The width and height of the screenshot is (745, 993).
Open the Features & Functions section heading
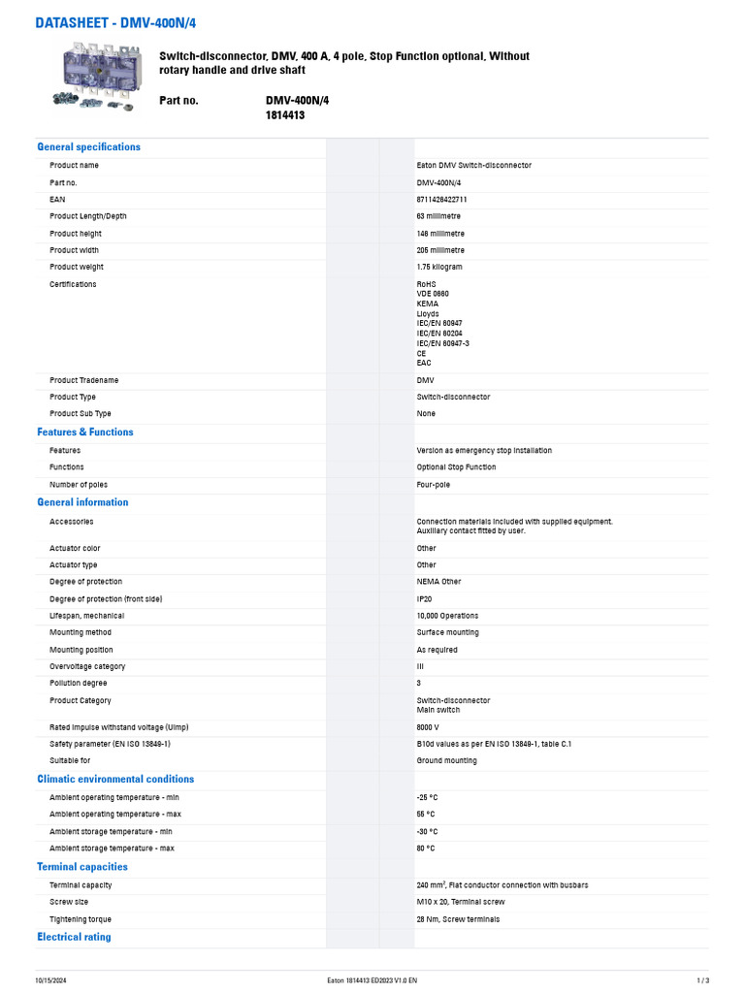[x=85, y=432]
